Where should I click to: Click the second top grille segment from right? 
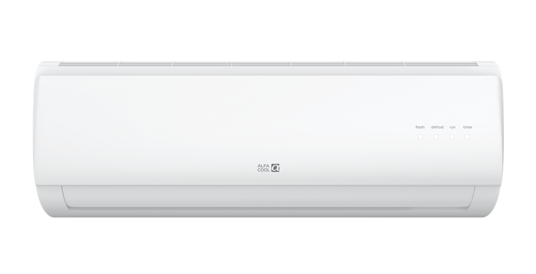(375, 64)
